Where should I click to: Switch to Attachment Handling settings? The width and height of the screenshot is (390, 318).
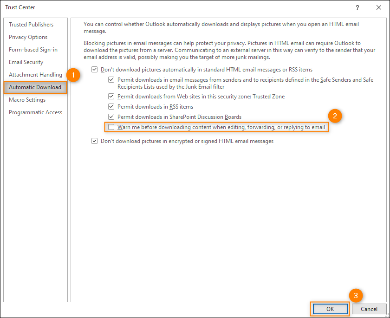[35, 75]
